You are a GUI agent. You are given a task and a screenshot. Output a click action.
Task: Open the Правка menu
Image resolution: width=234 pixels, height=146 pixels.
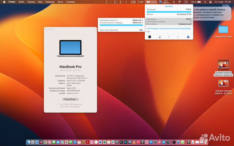coord(31,2)
